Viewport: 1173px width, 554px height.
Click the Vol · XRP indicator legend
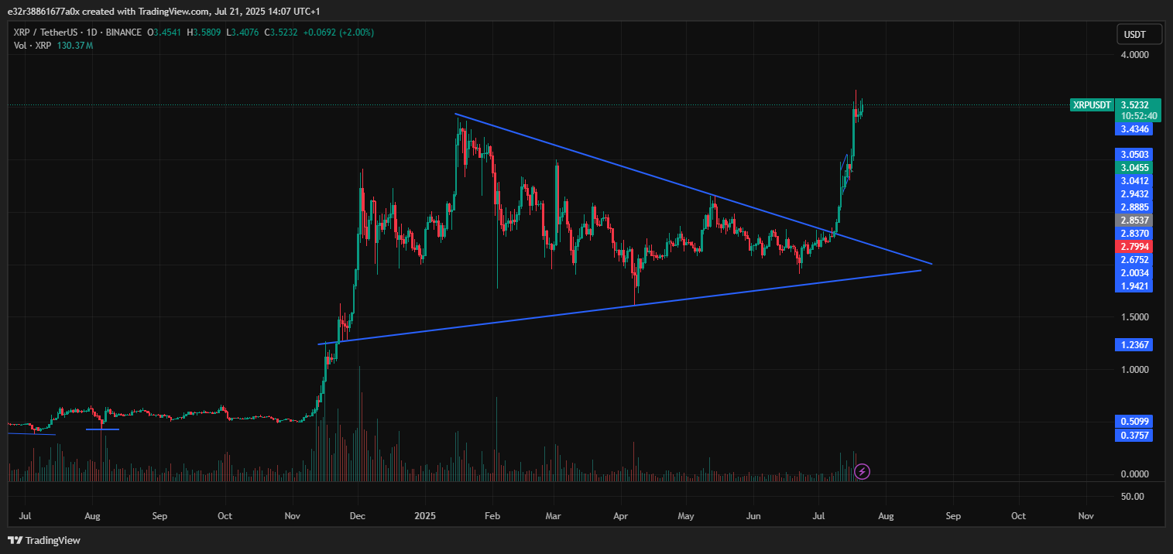[32, 46]
